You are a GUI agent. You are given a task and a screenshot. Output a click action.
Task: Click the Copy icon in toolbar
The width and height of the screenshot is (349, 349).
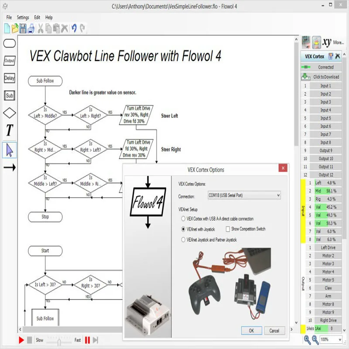pos(48,28)
